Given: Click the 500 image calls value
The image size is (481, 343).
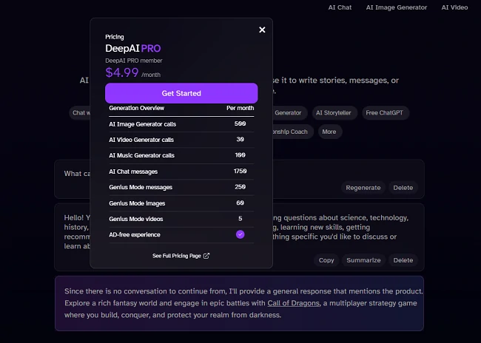Looking at the screenshot, I should 240,123.
